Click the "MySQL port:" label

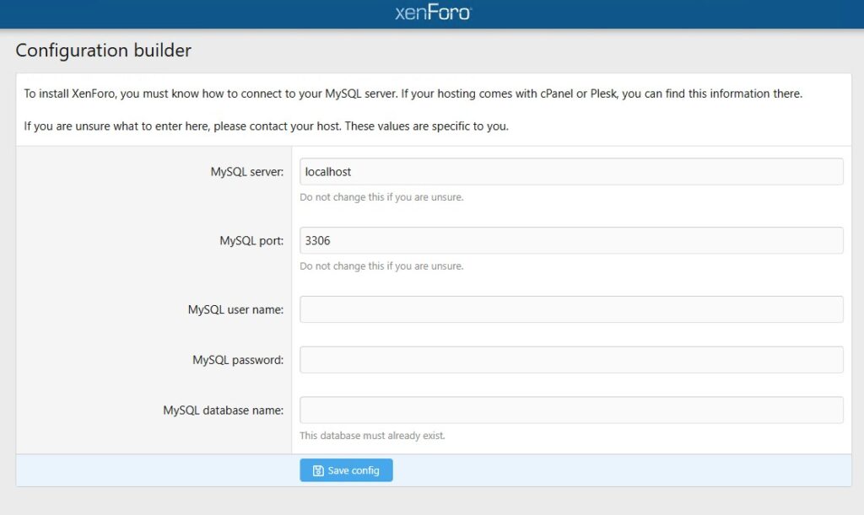point(251,240)
